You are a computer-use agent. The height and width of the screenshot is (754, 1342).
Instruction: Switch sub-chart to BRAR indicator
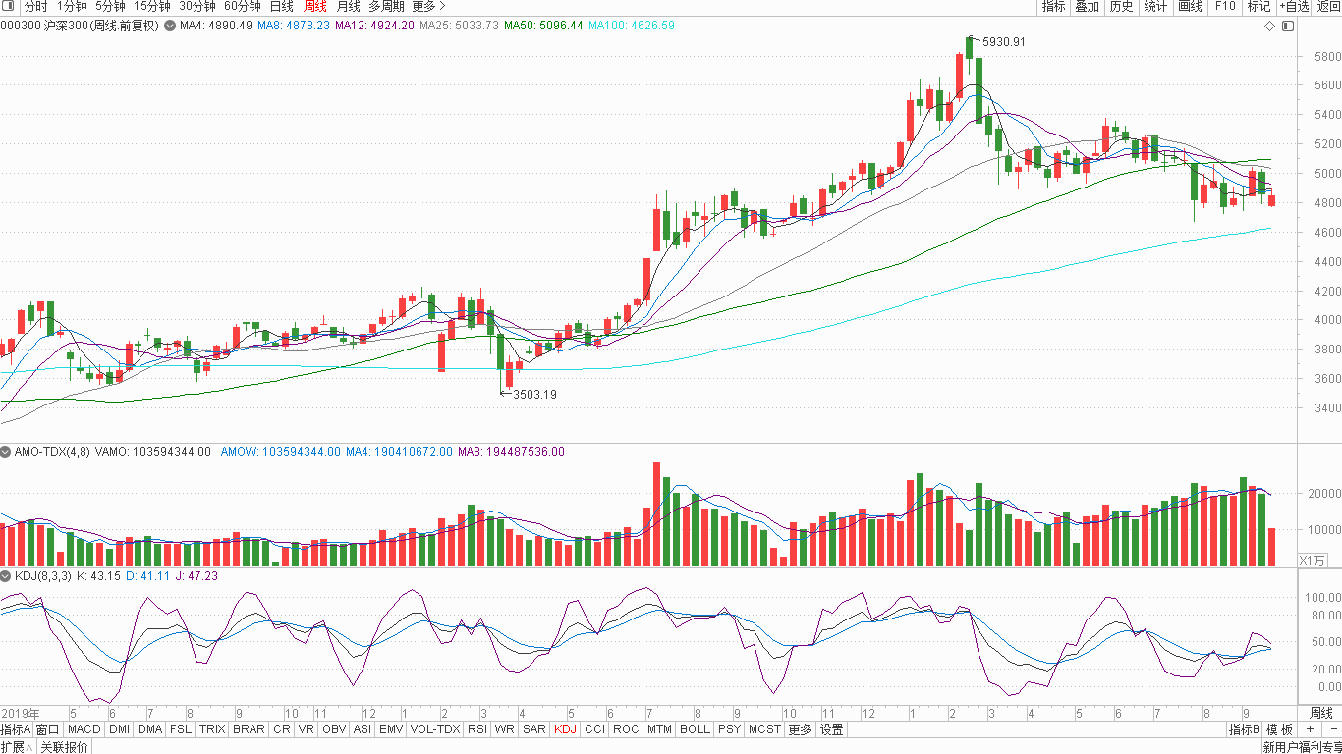tap(249, 729)
